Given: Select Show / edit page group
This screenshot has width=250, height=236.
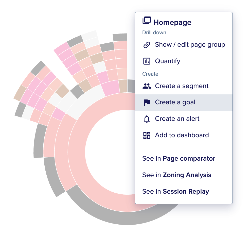Looking at the screenshot, I should click(x=190, y=45).
